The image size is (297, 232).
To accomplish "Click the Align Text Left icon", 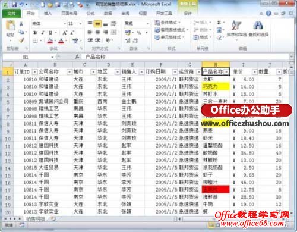I will 90,32.
